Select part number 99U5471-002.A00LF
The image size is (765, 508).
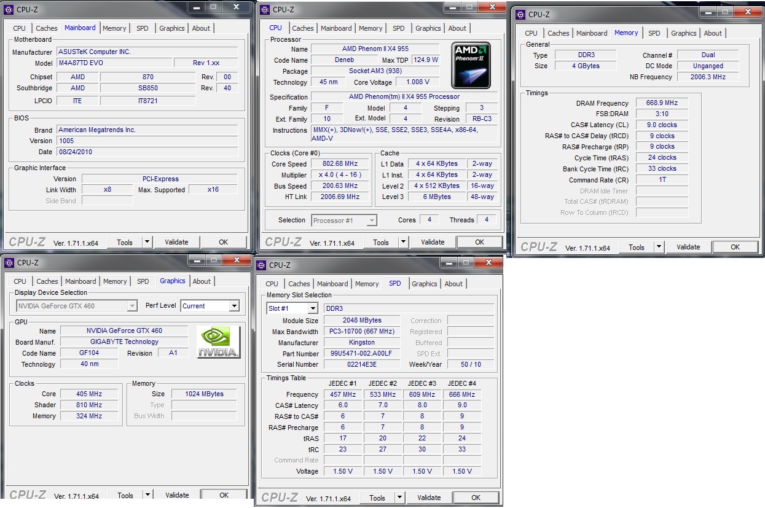click(x=361, y=354)
